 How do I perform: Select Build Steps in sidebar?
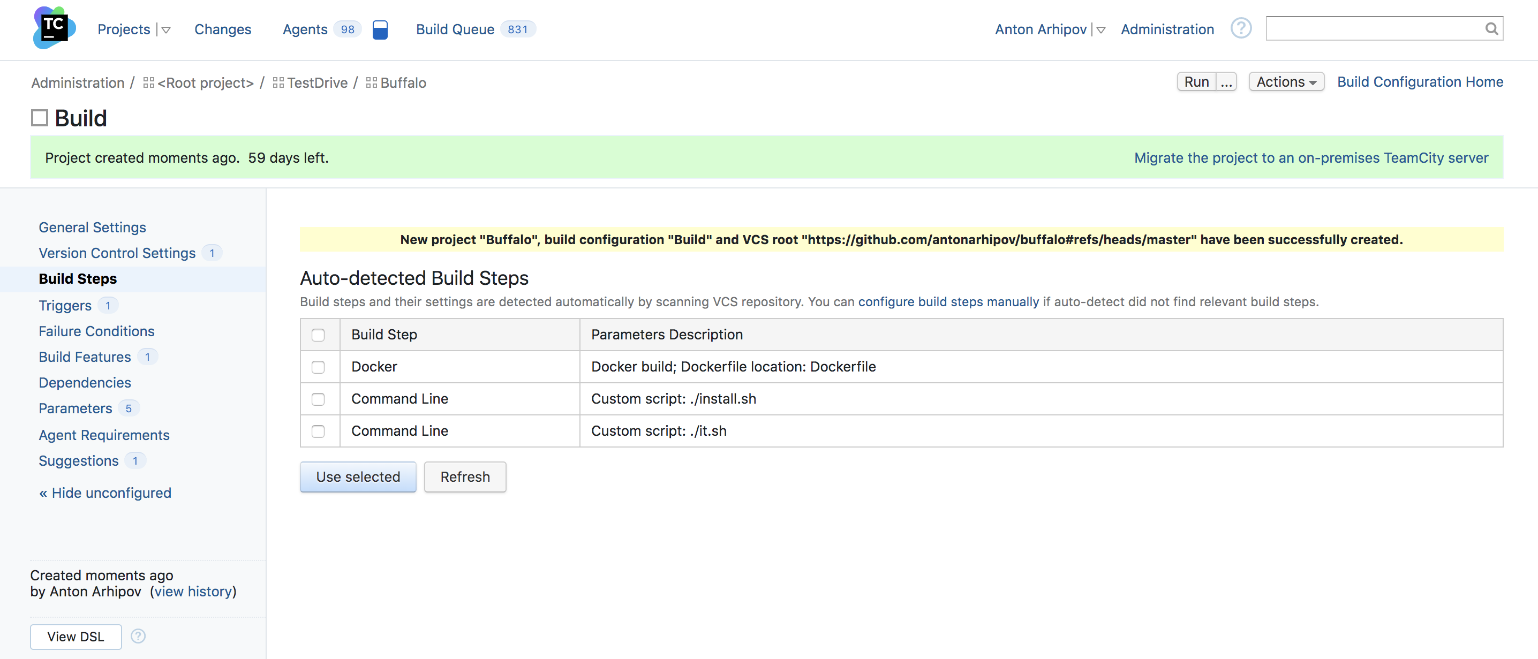point(78,279)
